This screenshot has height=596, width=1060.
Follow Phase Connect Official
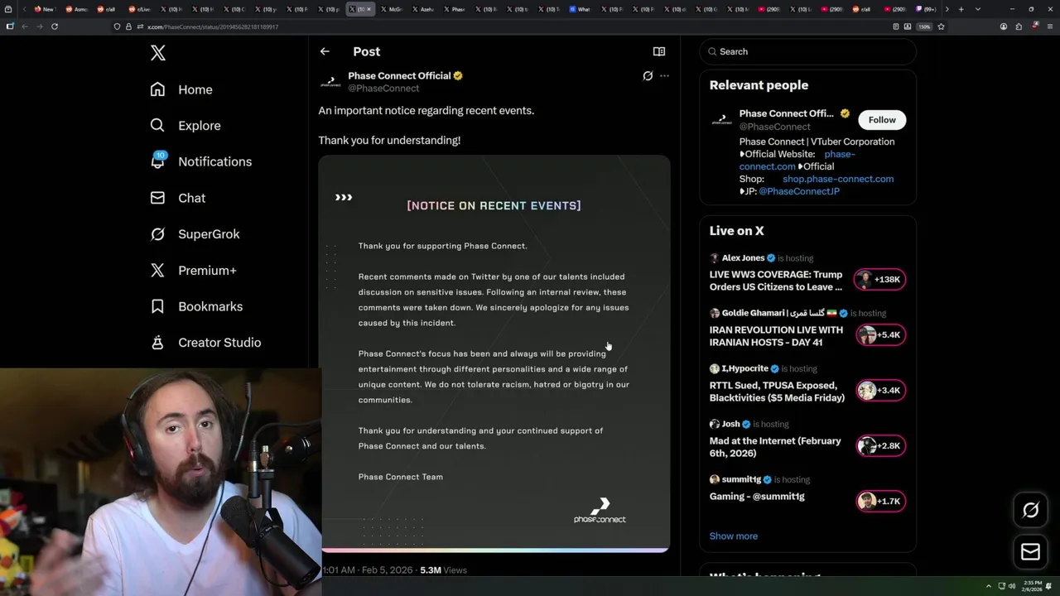(x=882, y=120)
